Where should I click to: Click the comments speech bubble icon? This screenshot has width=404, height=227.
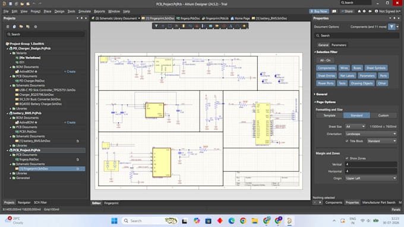[334, 11]
